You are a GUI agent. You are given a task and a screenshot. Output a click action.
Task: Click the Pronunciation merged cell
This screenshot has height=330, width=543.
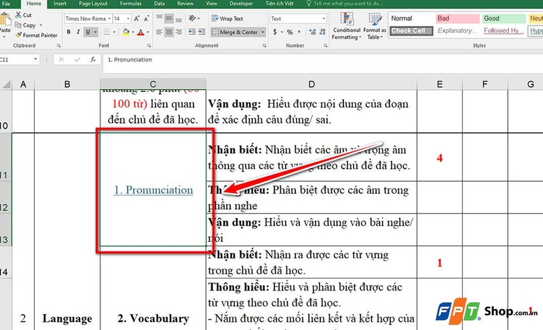pos(153,189)
